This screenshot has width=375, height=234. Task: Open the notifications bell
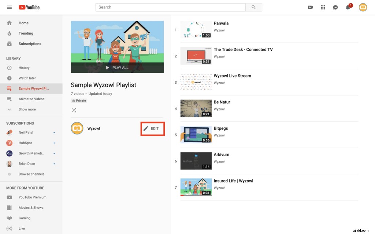[x=348, y=7]
